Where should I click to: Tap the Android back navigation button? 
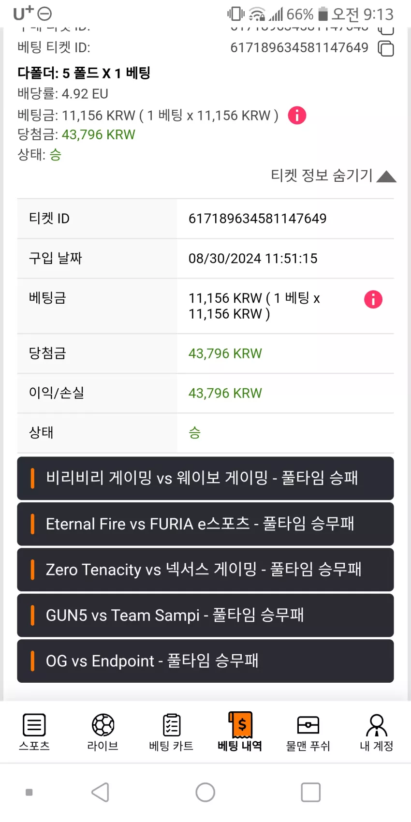pyautogui.click(x=101, y=793)
